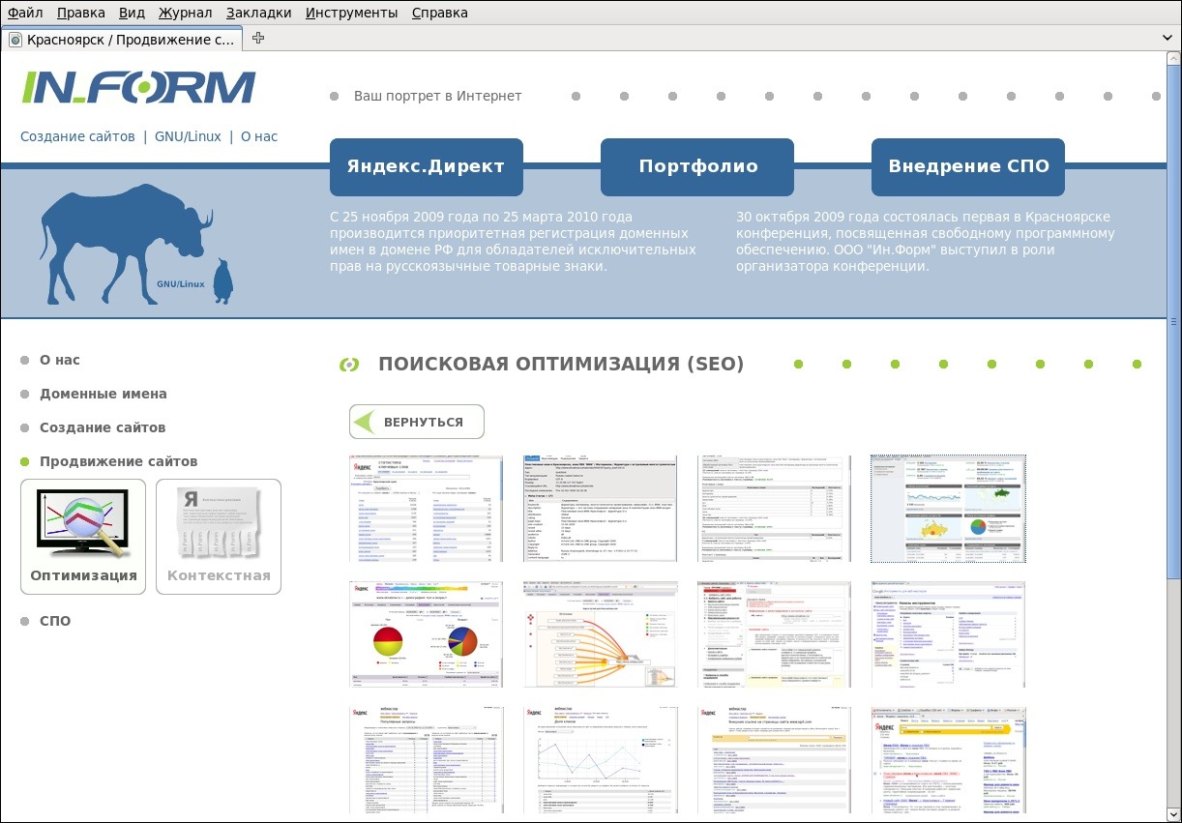This screenshot has height=823, width=1182.
Task: Click the new tab plus icon
Action: coord(258,39)
